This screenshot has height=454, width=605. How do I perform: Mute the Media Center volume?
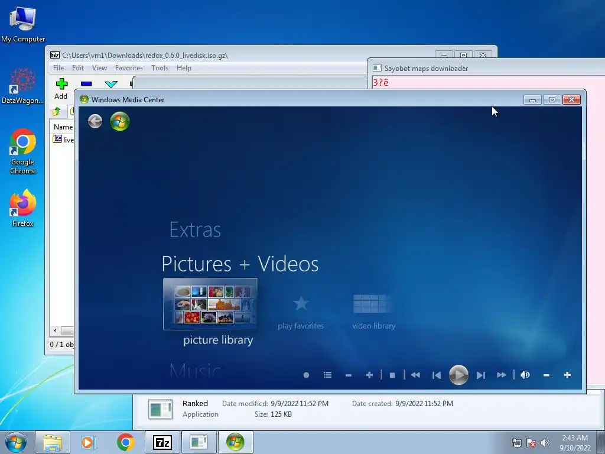point(525,375)
